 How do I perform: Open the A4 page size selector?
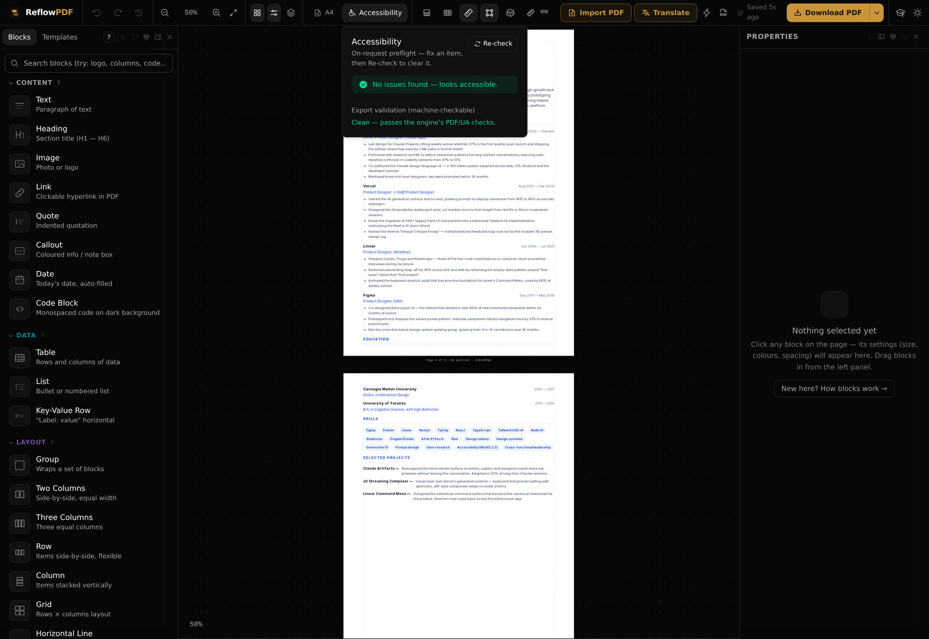[324, 12]
